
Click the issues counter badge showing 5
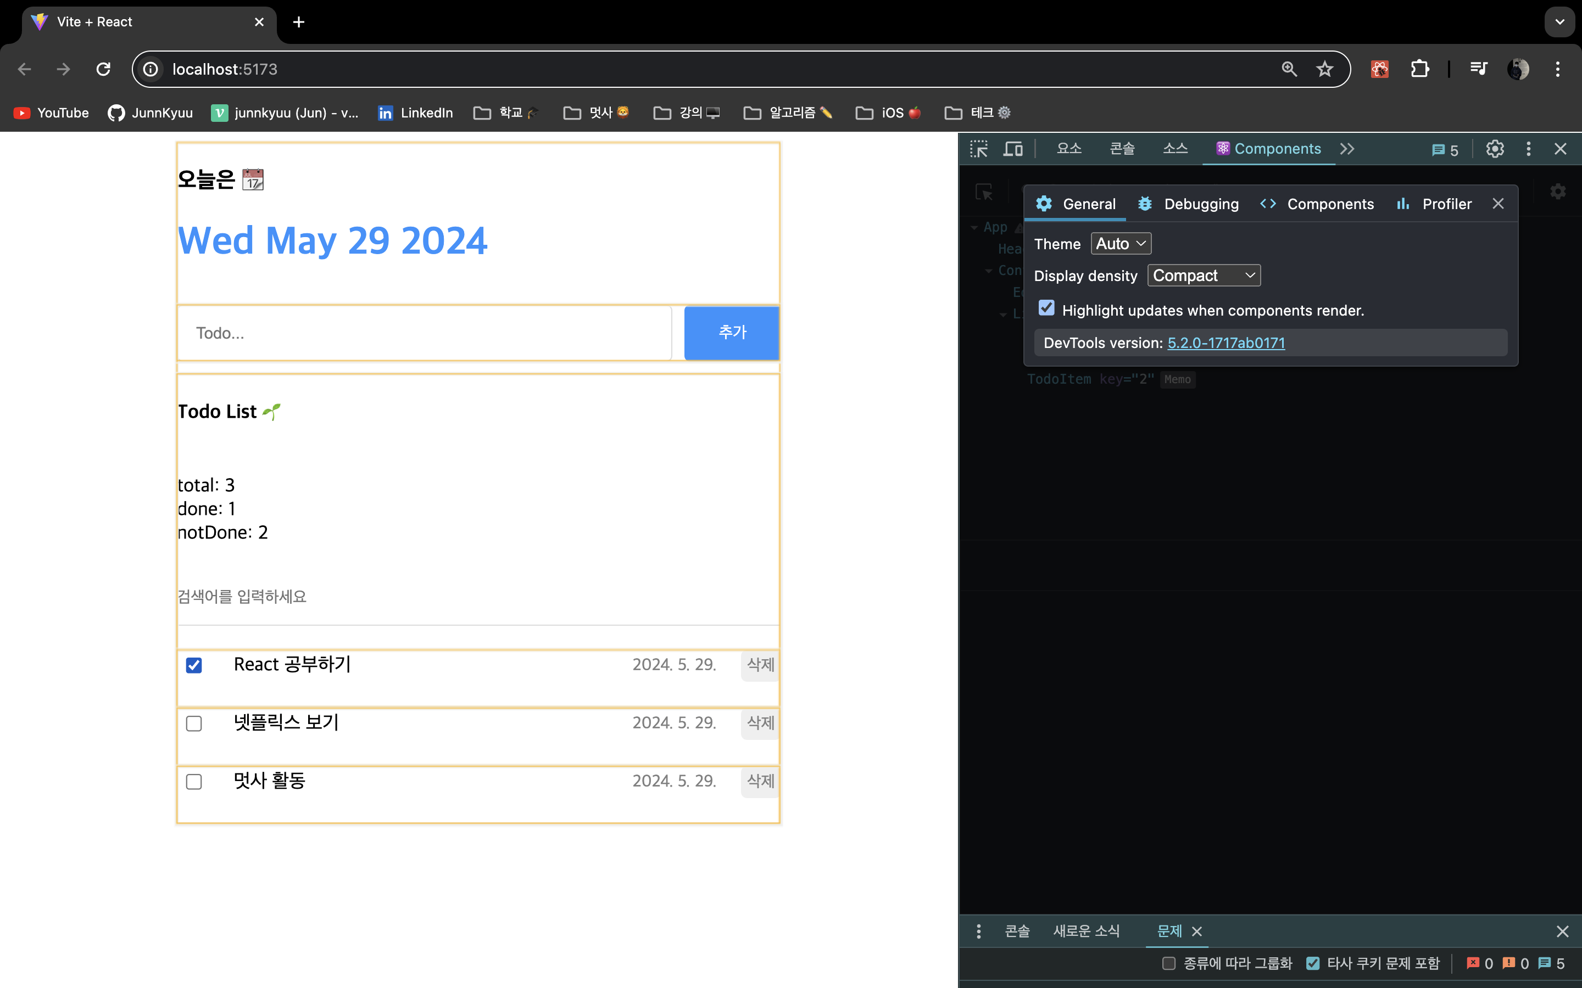point(1445,150)
